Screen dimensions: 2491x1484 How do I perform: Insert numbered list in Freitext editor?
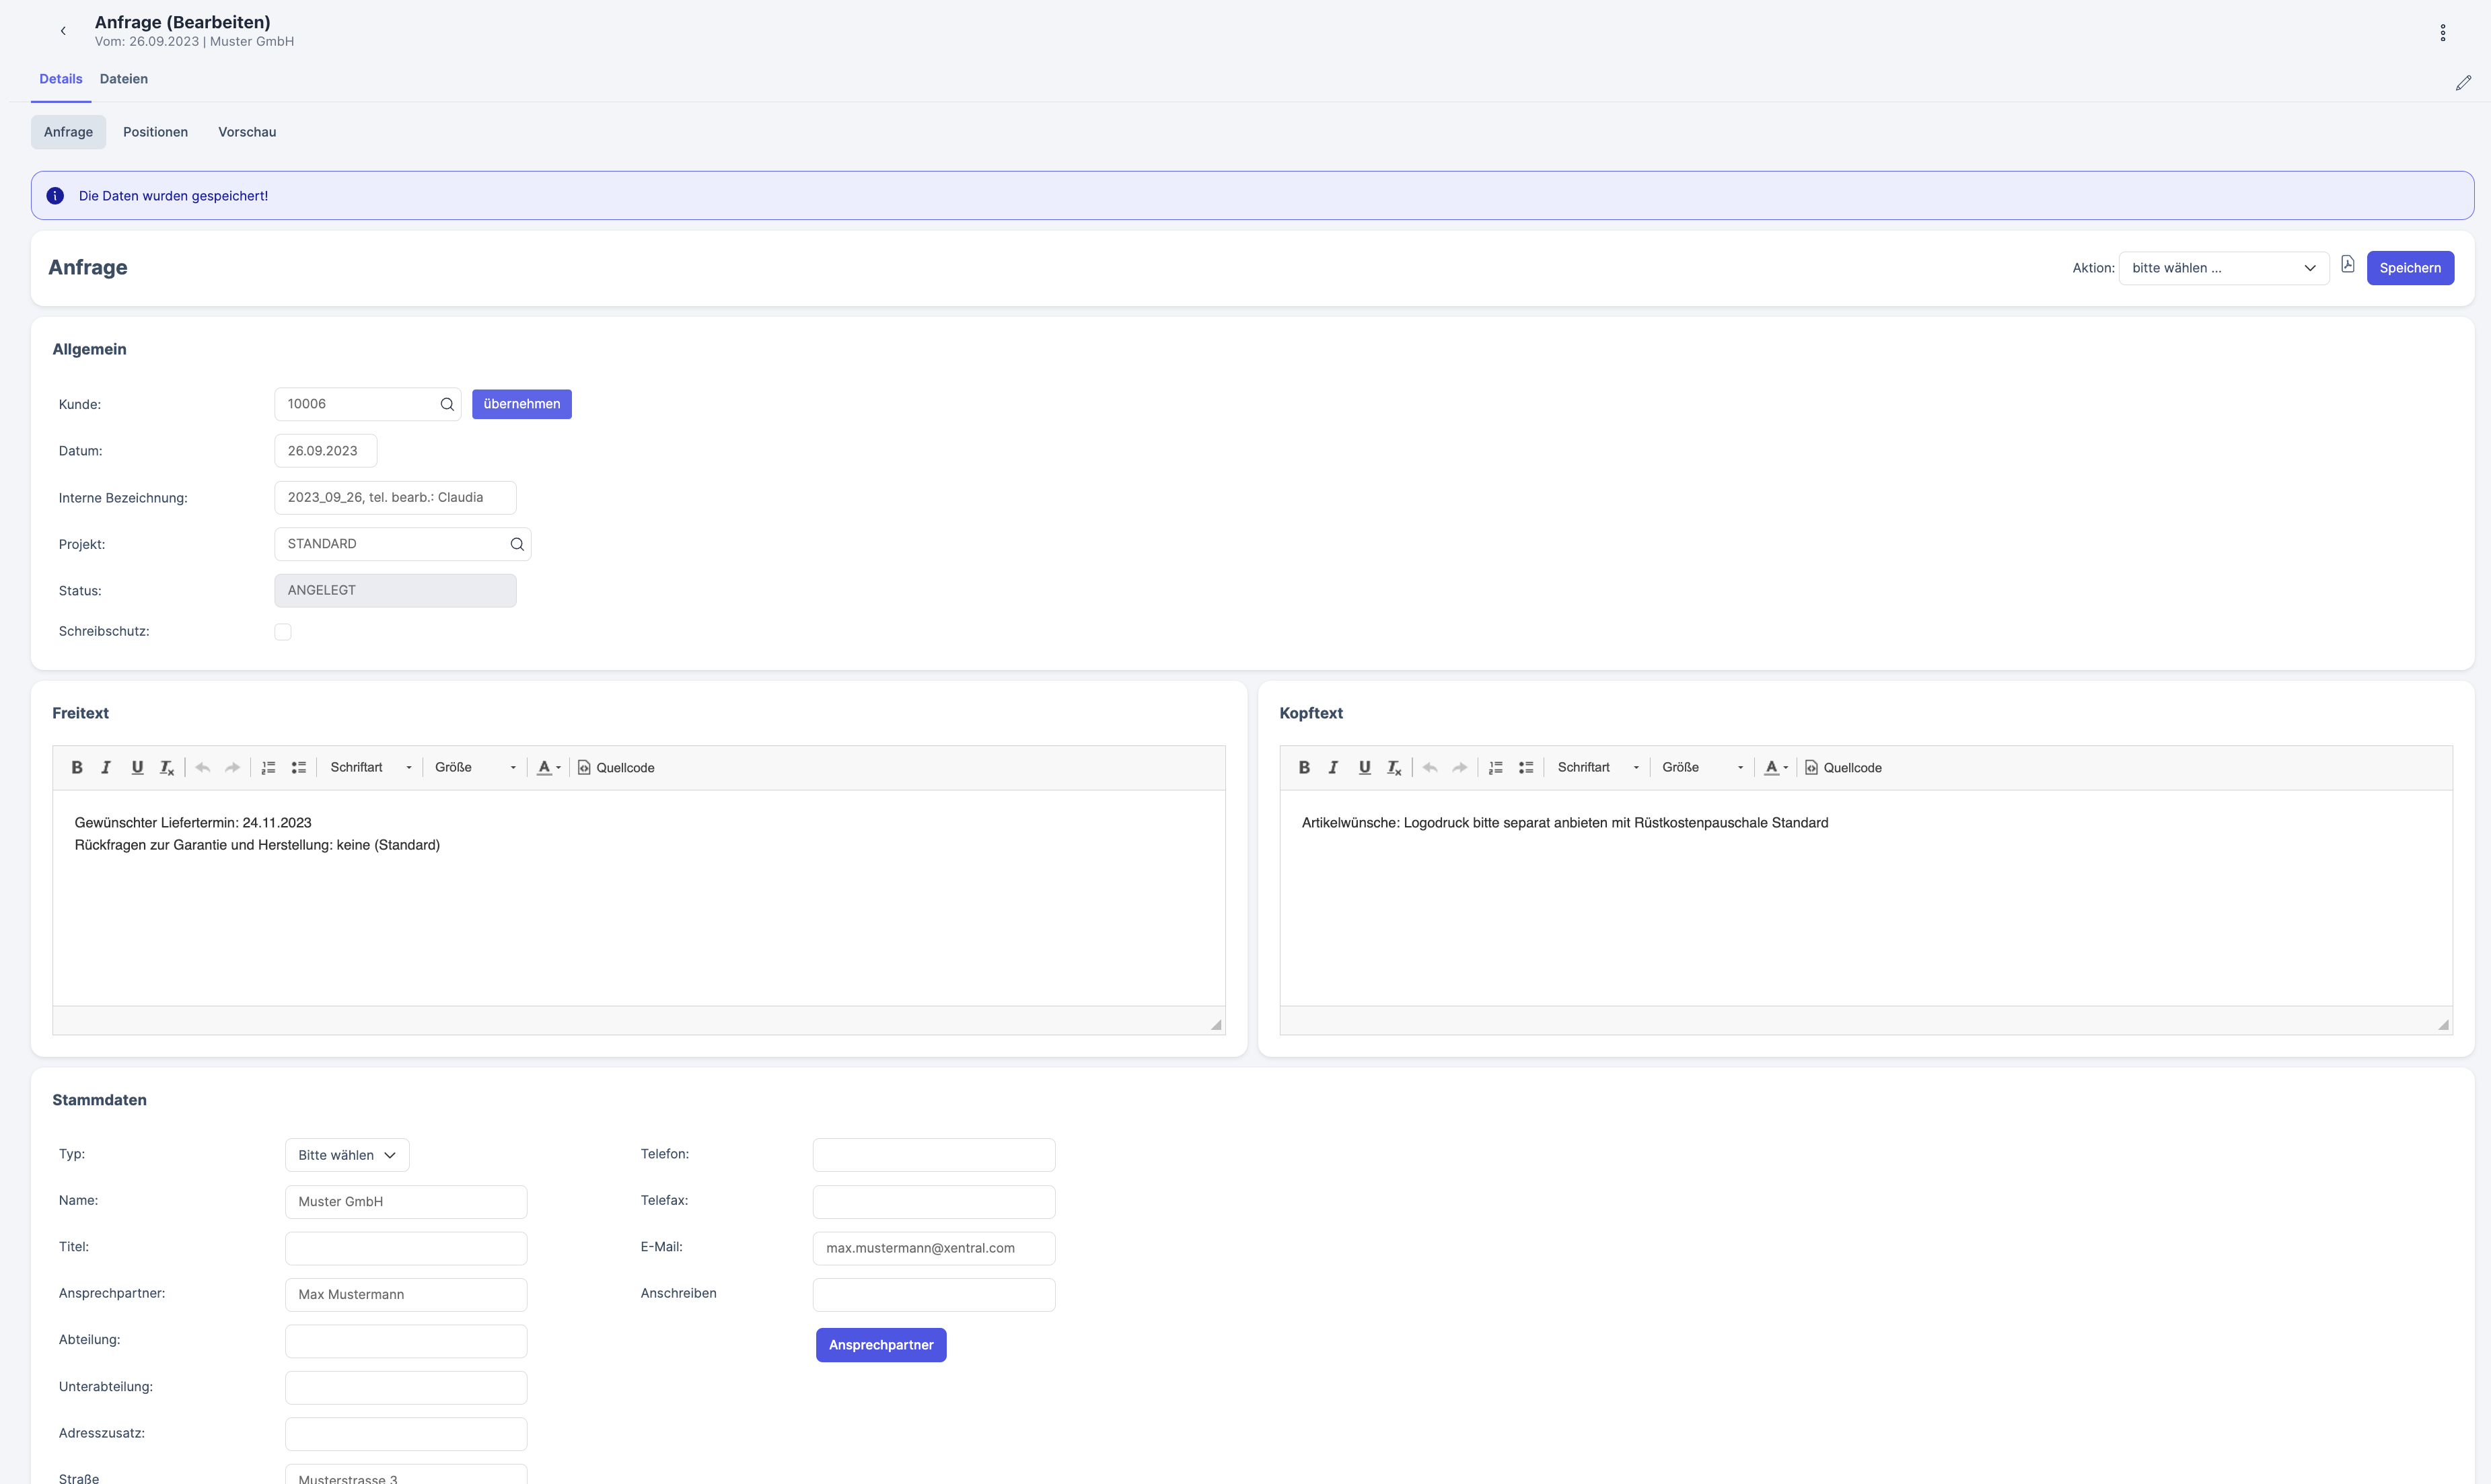tap(268, 767)
